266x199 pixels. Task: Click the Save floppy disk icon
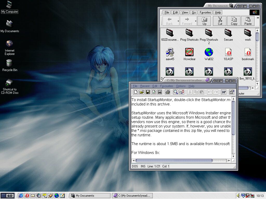148,92
